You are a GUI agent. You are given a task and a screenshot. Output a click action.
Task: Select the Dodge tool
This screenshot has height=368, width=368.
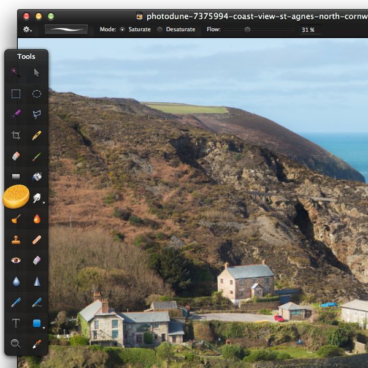[x=16, y=219]
